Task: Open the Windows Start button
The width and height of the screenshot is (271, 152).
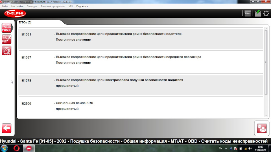Action: coord(4,148)
